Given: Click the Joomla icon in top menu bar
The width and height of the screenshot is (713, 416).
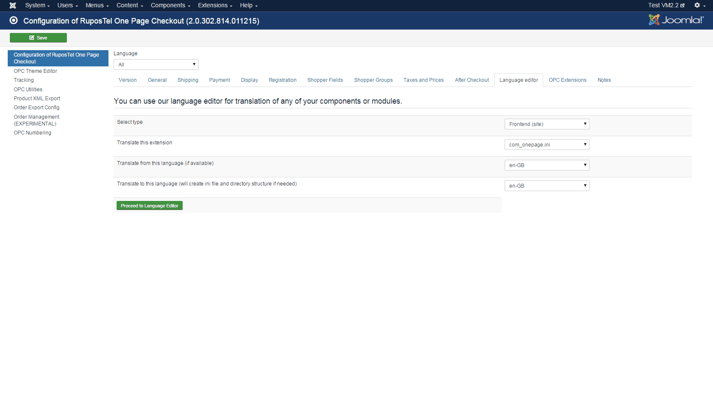Looking at the screenshot, I should 13,6.
